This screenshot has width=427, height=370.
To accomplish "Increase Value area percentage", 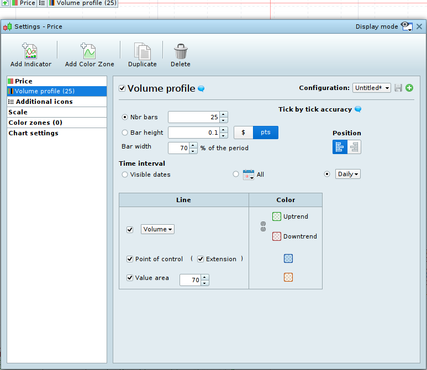I will point(204,277).
